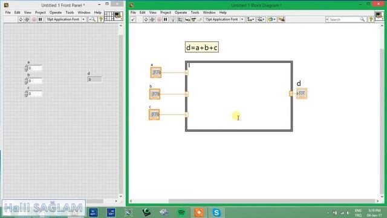Open File menu in Block Diagram

133,12
